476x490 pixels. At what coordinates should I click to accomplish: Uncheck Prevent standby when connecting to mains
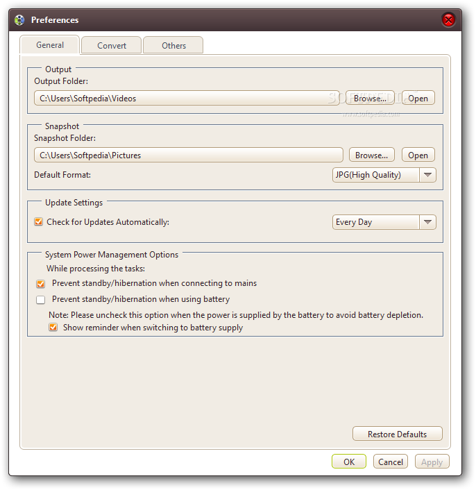[x=41, y=283]
